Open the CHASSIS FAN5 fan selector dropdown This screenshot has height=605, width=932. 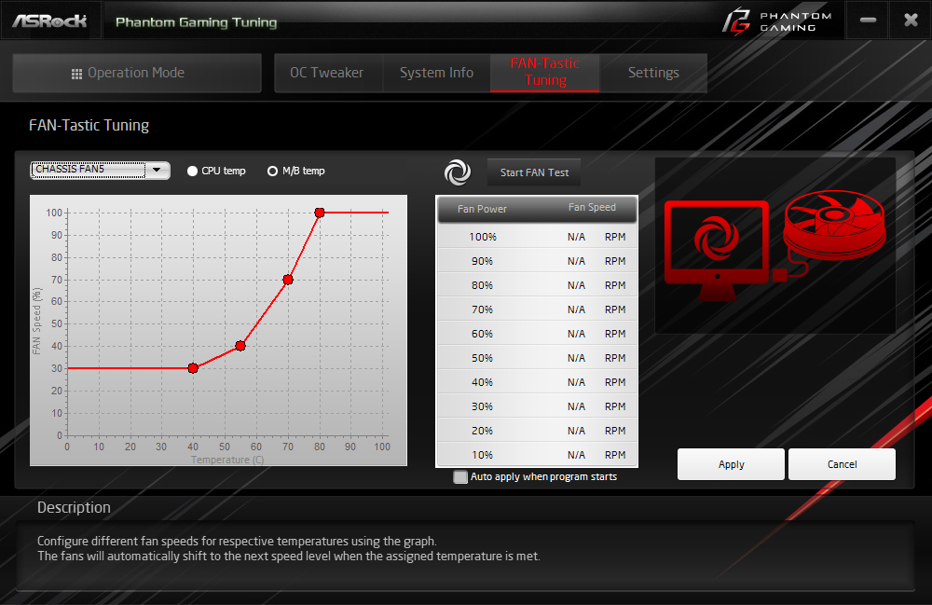coord(100,170)
